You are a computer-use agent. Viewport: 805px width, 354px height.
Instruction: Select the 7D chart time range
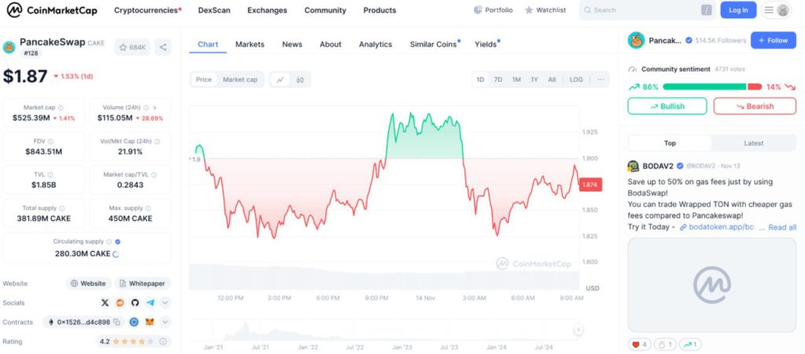498,79
